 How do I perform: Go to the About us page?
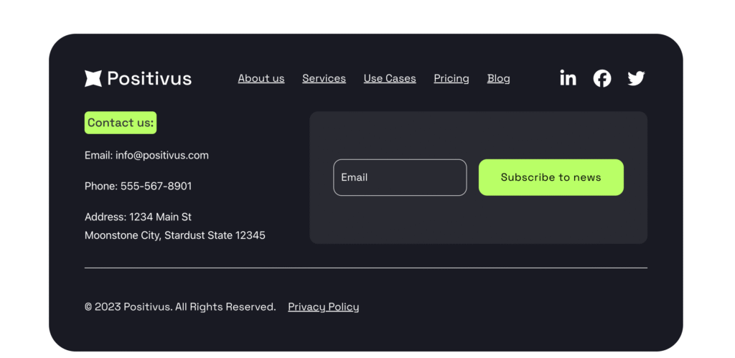261,78
